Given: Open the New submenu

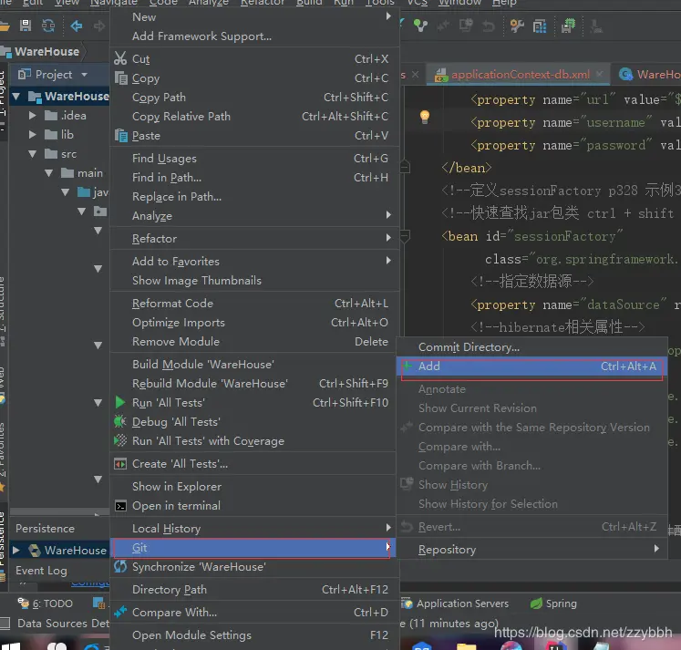Looking at the screenshot, I should 255,17.
